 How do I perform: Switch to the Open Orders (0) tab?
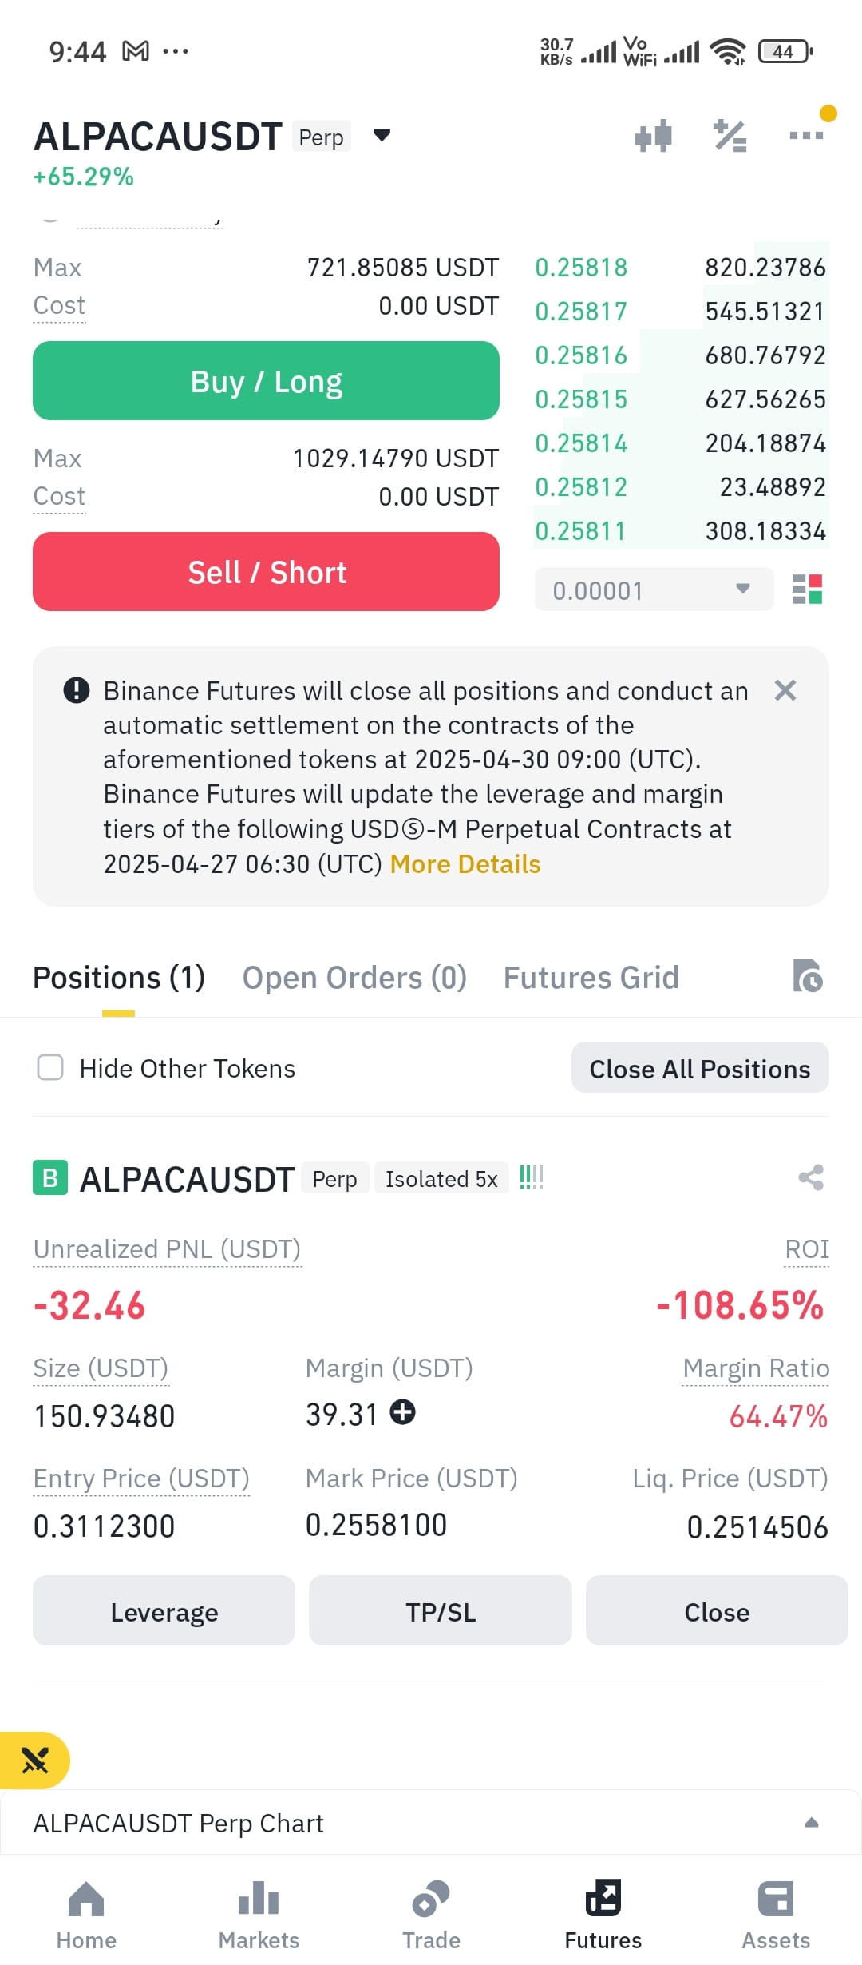[354, 978]
